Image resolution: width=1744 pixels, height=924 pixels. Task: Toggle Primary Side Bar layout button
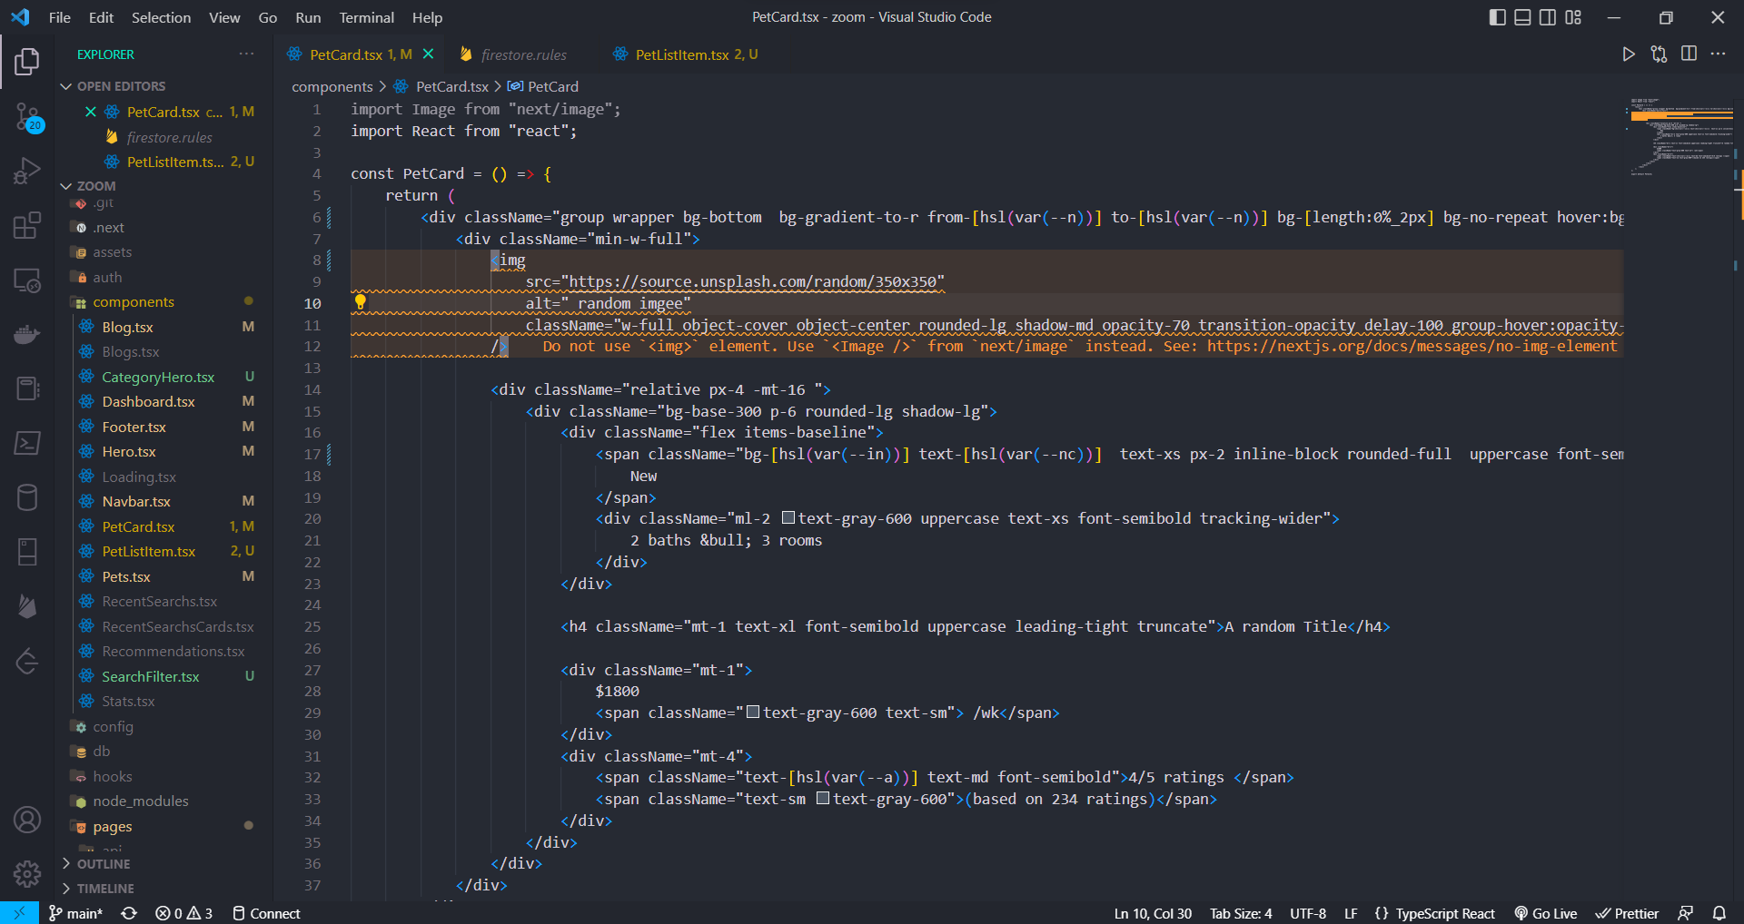coord(1497,17)
